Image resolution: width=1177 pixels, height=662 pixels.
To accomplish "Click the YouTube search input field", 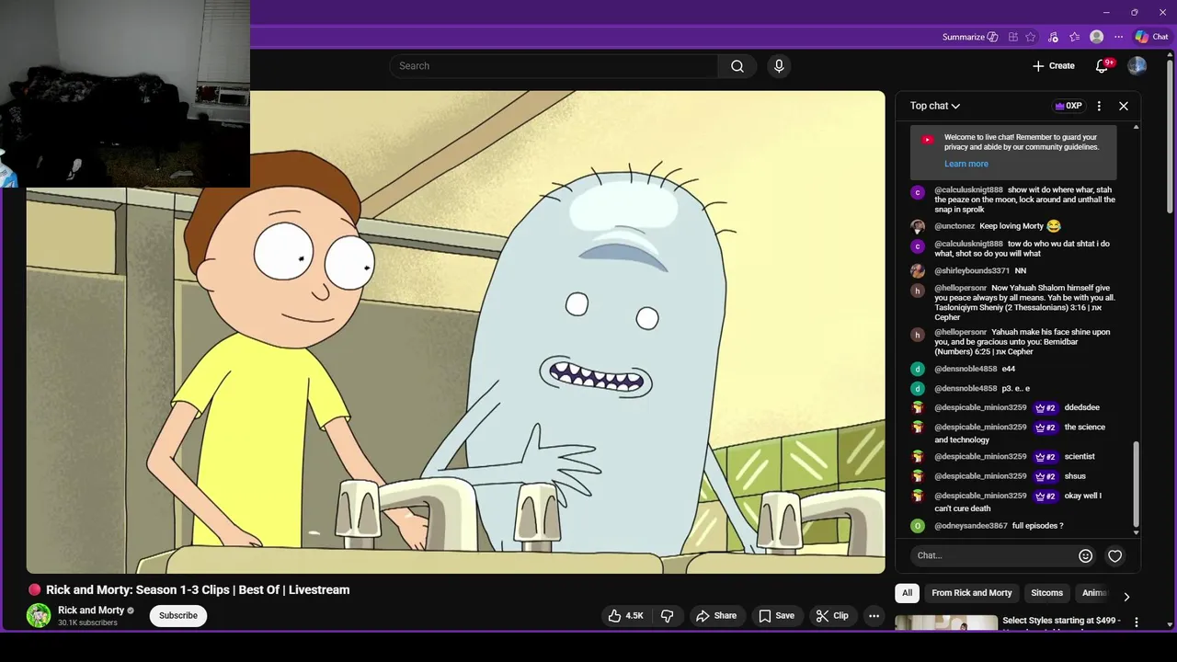I will click(554, 66).
